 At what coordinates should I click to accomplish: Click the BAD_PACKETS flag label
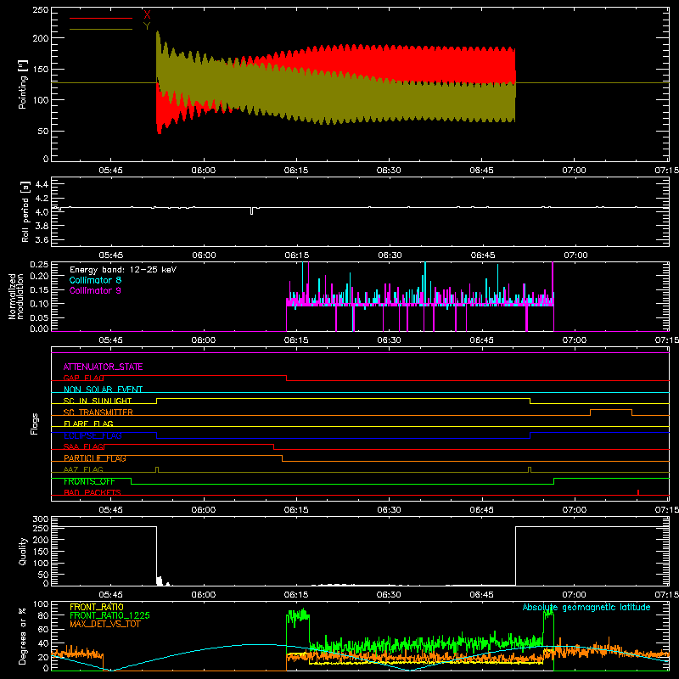pos(93,492)
